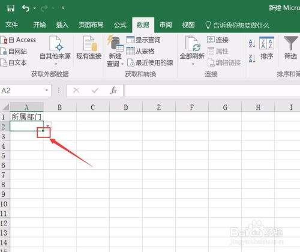
Task: Toggle the 筛选 funnel filter
Action: [x=290, y=48]
